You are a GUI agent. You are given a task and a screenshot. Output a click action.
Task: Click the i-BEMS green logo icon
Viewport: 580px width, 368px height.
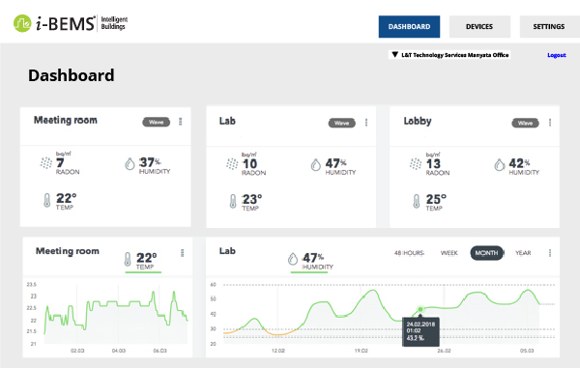click(x=22, y=23)
